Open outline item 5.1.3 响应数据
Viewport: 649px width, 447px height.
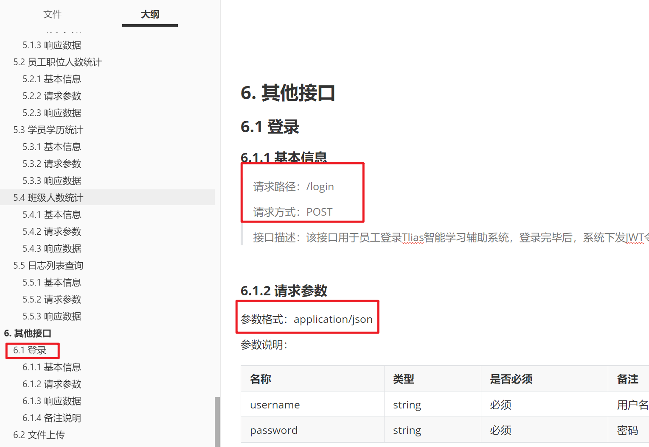[52, 45]
